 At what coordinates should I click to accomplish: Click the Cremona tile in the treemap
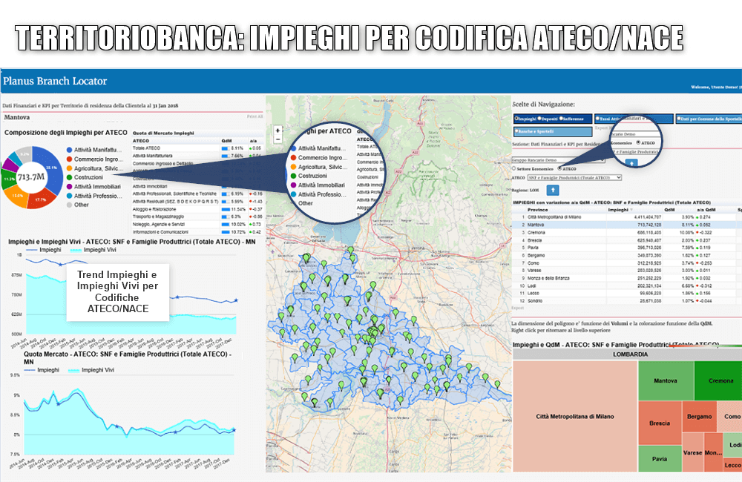[718, 380]
